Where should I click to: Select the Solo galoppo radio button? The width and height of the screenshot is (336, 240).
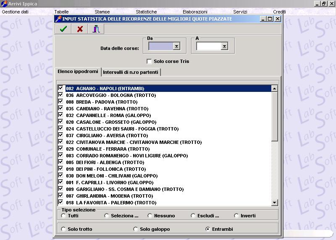(135, 229)
